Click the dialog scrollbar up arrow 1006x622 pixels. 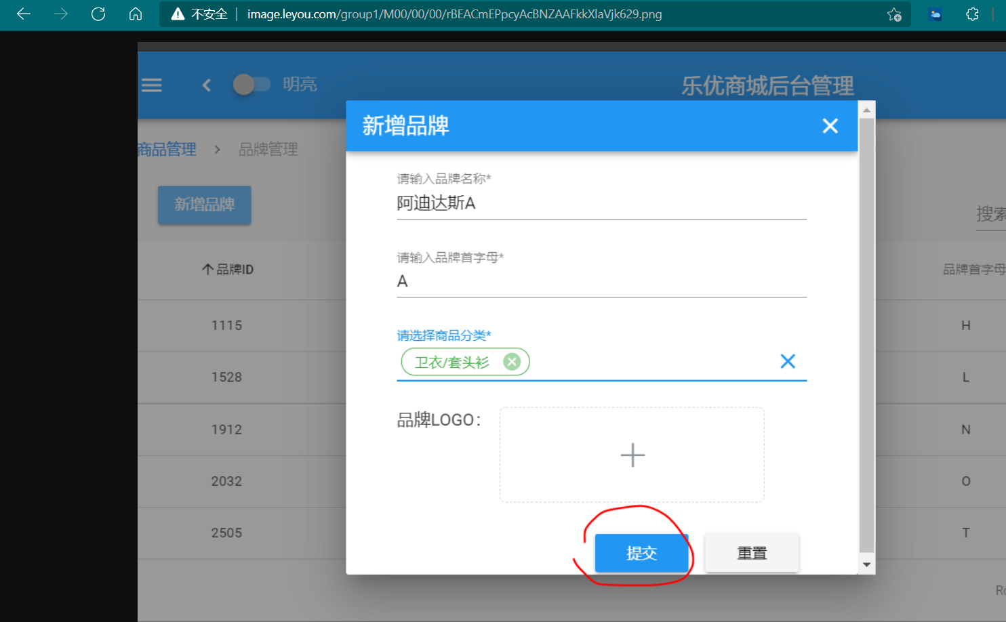click(x=866, y=109)
